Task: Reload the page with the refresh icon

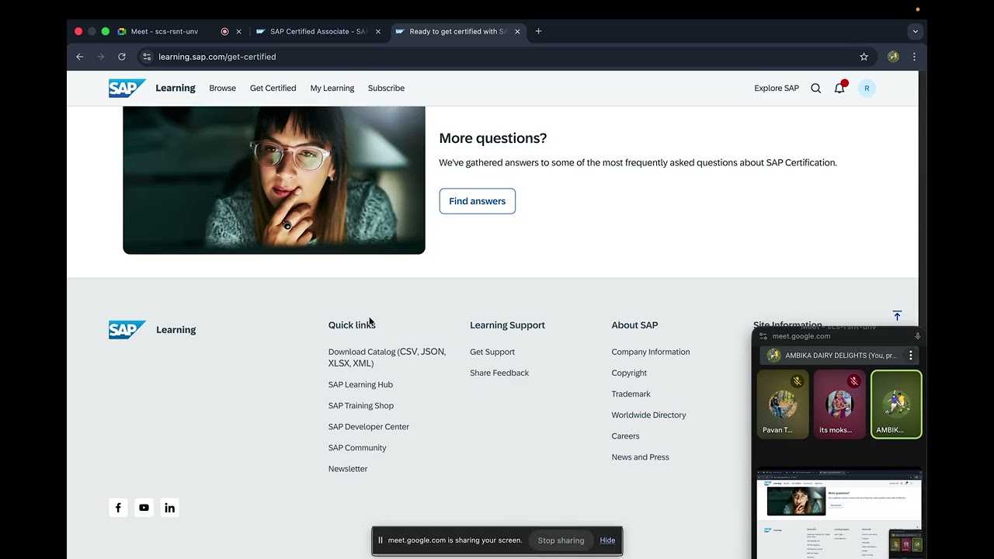Action: (x=122, y=57)
